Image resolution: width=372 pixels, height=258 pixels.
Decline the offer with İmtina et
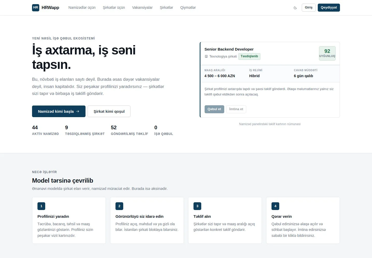point(236,109)
